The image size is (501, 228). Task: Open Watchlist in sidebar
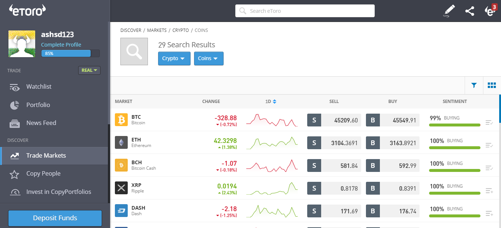click(x=54, y=87)
